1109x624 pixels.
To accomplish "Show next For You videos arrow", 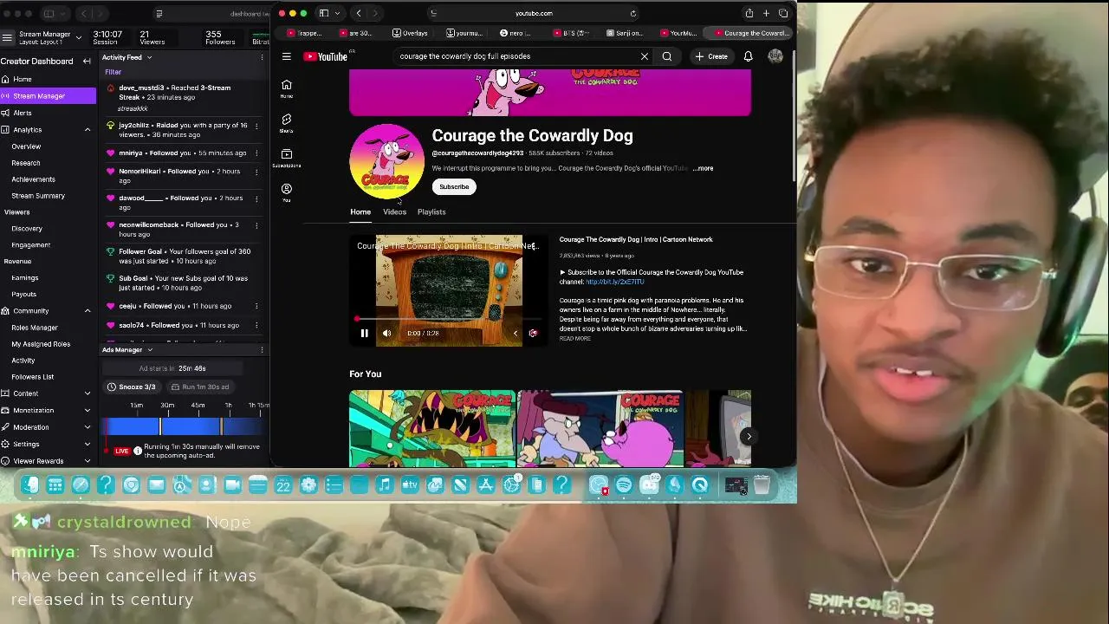I will 749,436.
